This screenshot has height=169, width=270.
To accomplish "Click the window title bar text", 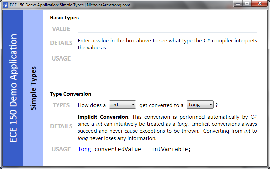I will click(70, 5).
